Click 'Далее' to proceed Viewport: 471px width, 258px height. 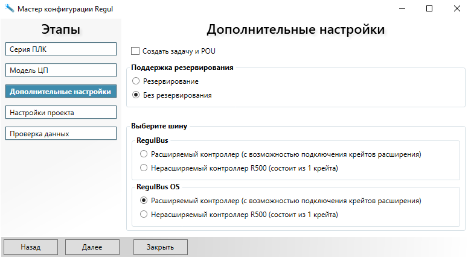(x=92, y=247)
